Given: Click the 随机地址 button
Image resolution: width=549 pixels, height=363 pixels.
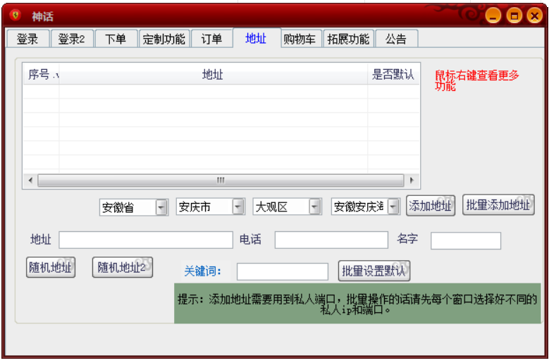Looking at the screenshot, I should 50,268.
